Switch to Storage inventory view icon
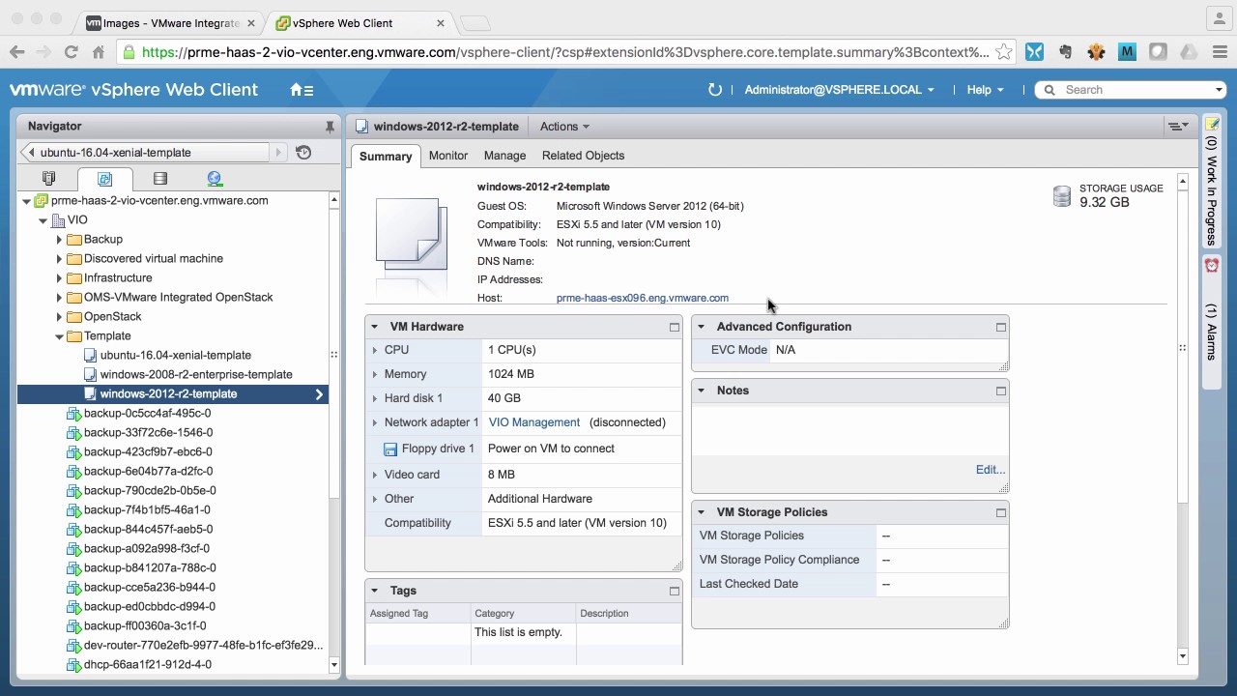 click(160, 179)
